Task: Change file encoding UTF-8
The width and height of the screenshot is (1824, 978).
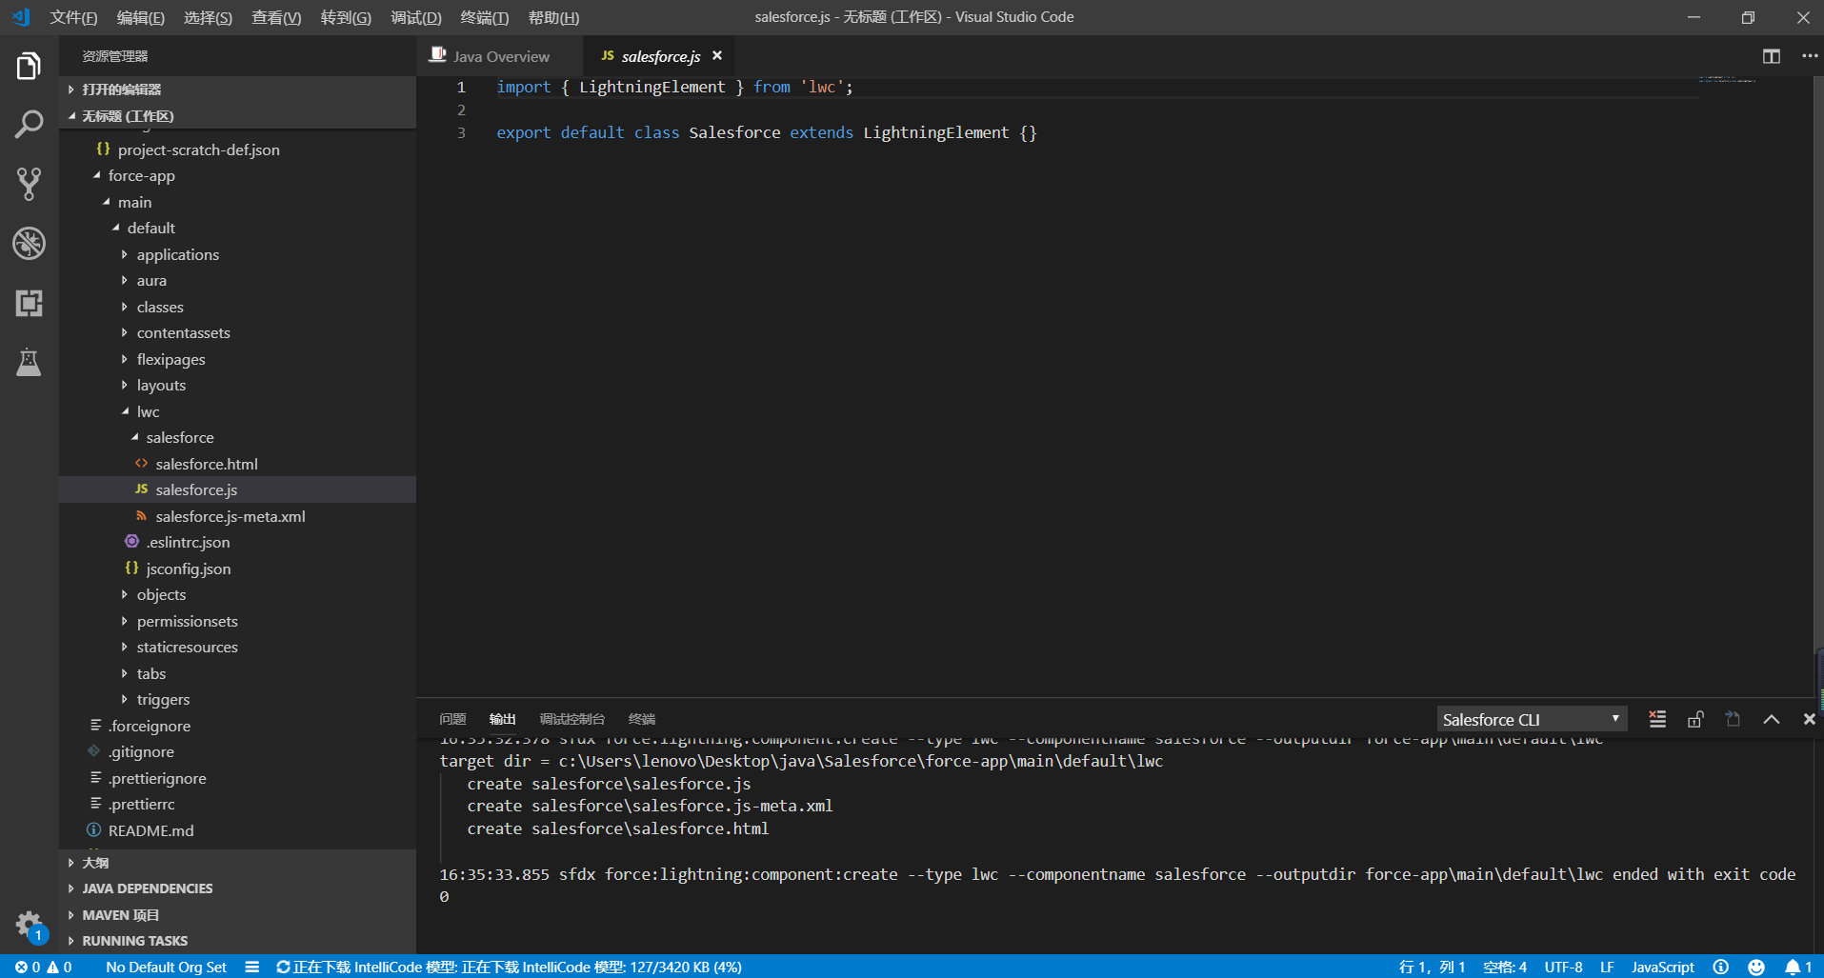Action: 1563,967
